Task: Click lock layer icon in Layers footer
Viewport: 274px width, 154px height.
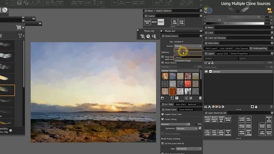Action: click(x=256, y=107)
